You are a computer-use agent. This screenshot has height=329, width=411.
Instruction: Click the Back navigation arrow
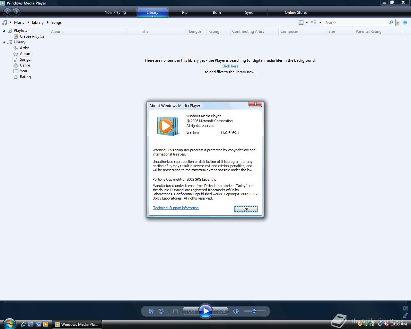(x=7, y=12)
